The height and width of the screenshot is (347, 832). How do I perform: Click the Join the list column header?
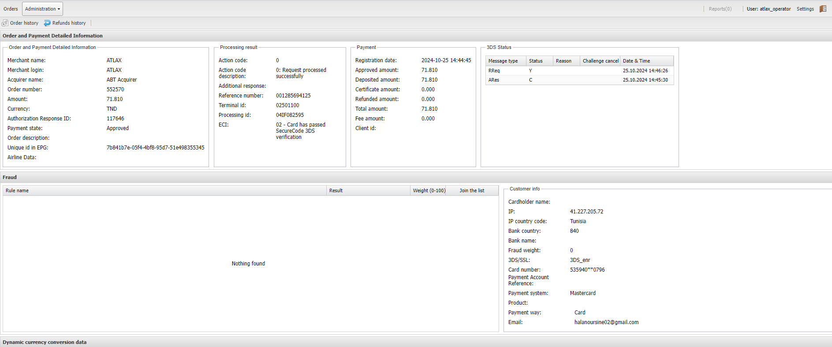pos(471,190)
